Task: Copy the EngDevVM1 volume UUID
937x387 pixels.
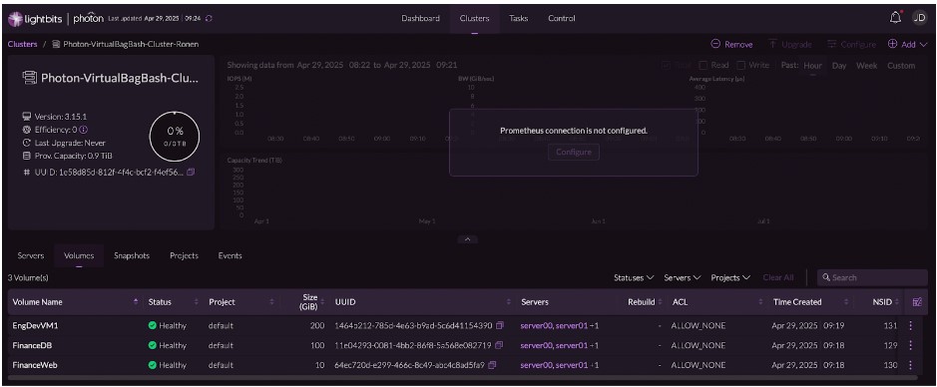Action: tap(500, 326)
